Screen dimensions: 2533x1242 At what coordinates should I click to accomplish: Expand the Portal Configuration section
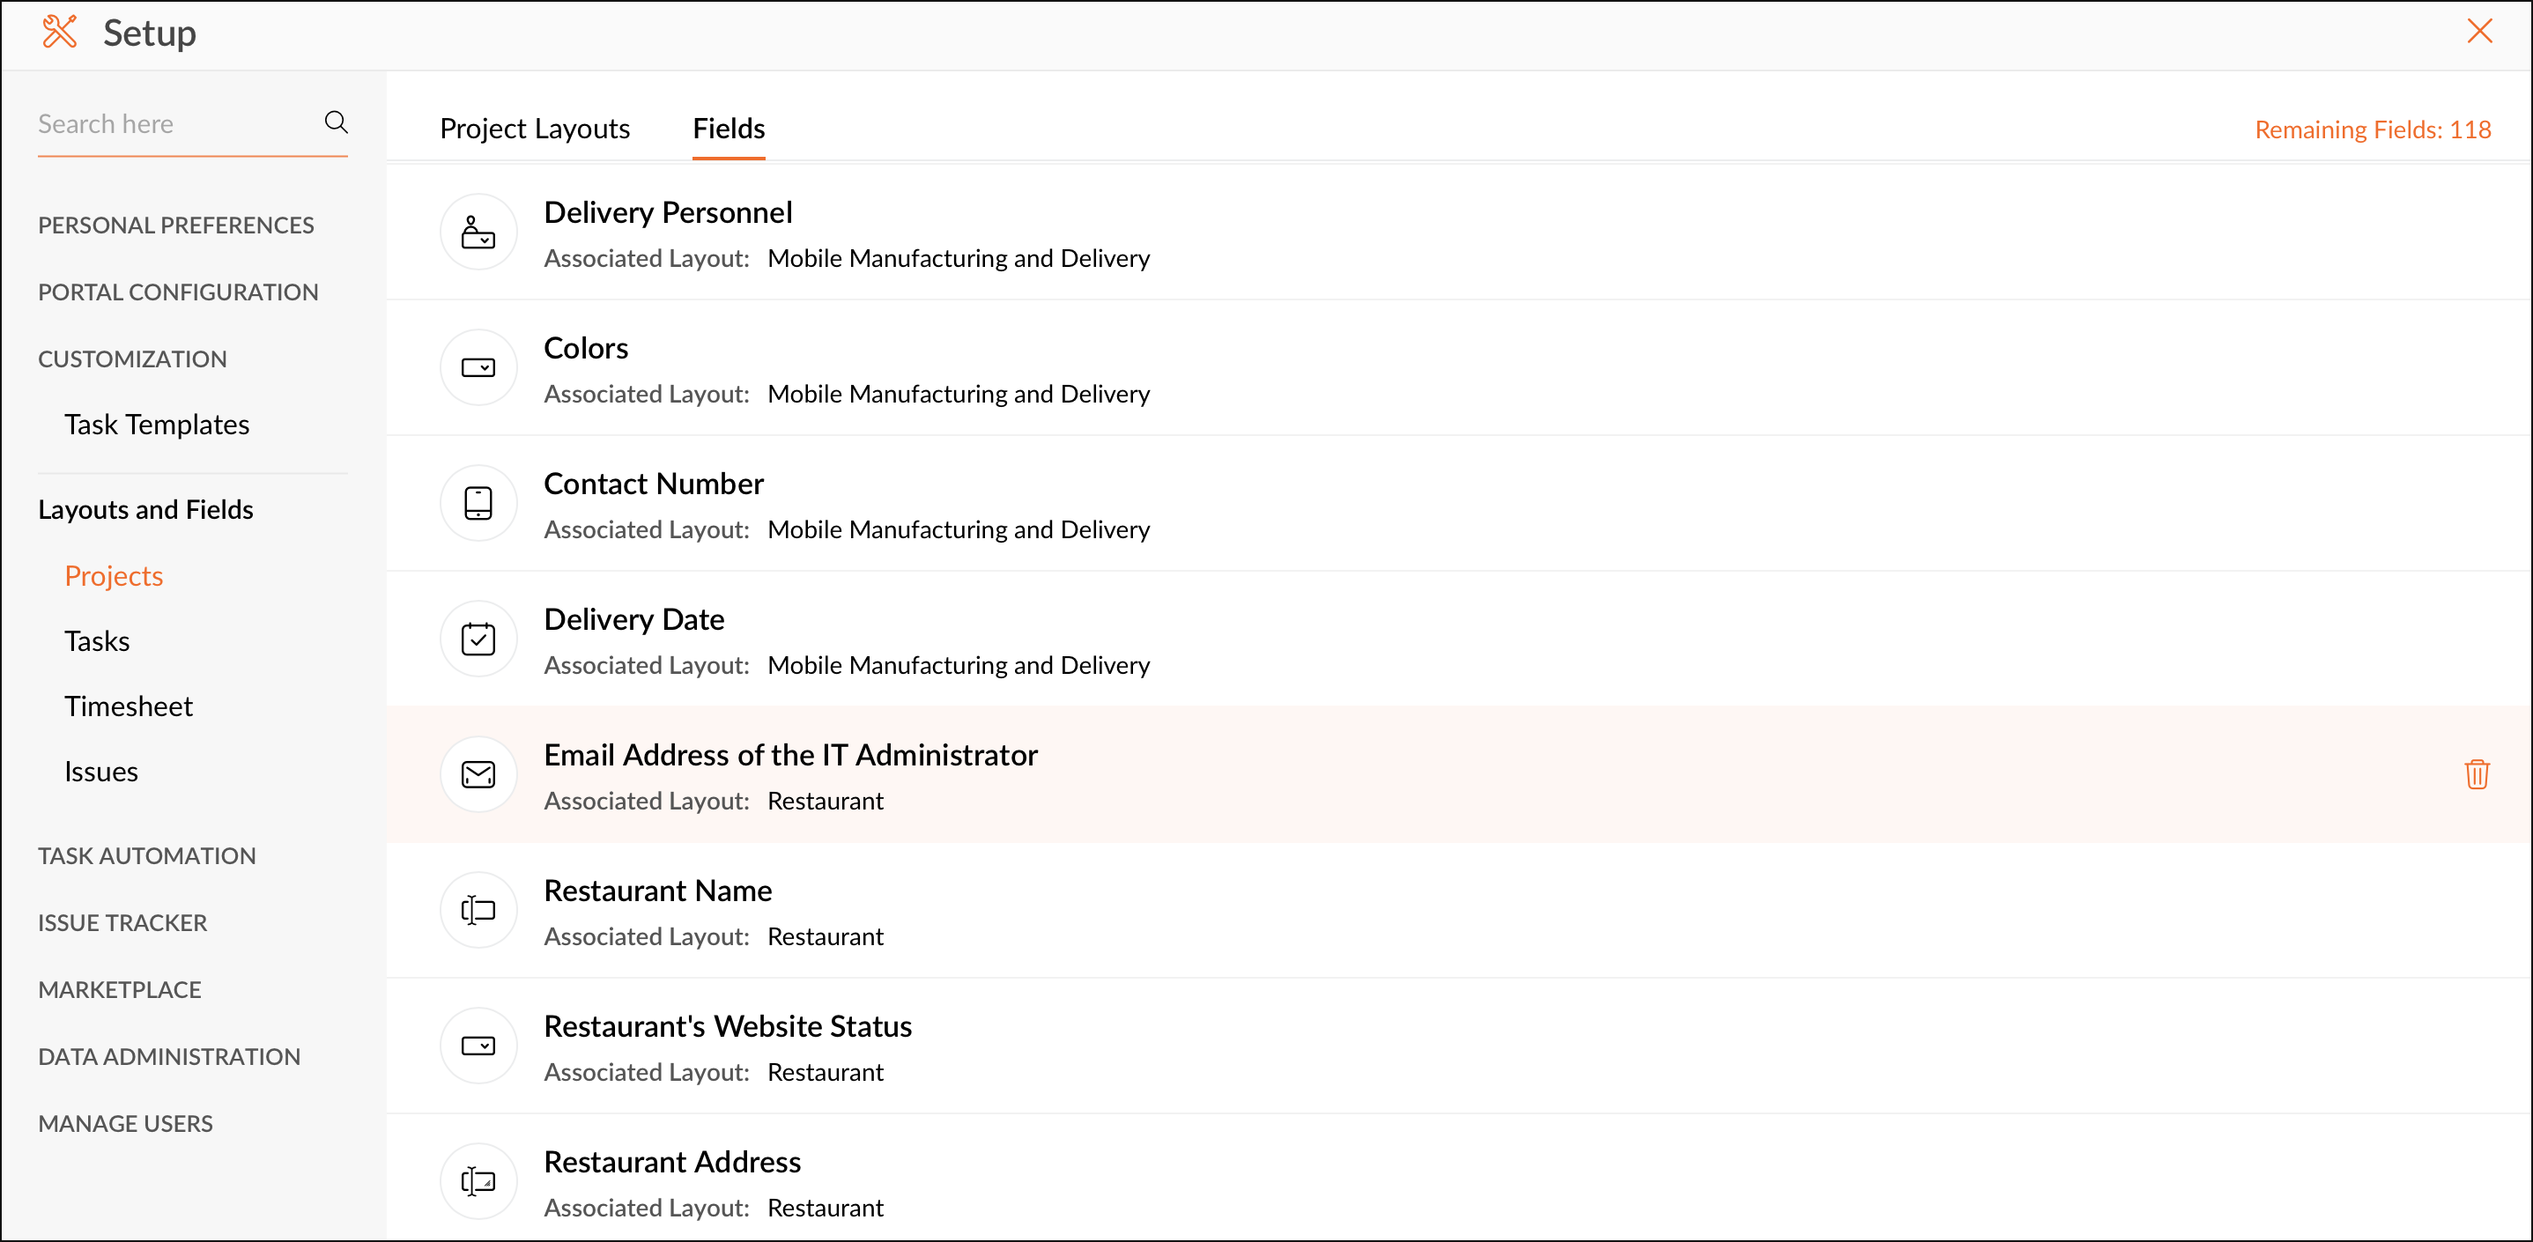pyautogui.click(x=178, y=292)
